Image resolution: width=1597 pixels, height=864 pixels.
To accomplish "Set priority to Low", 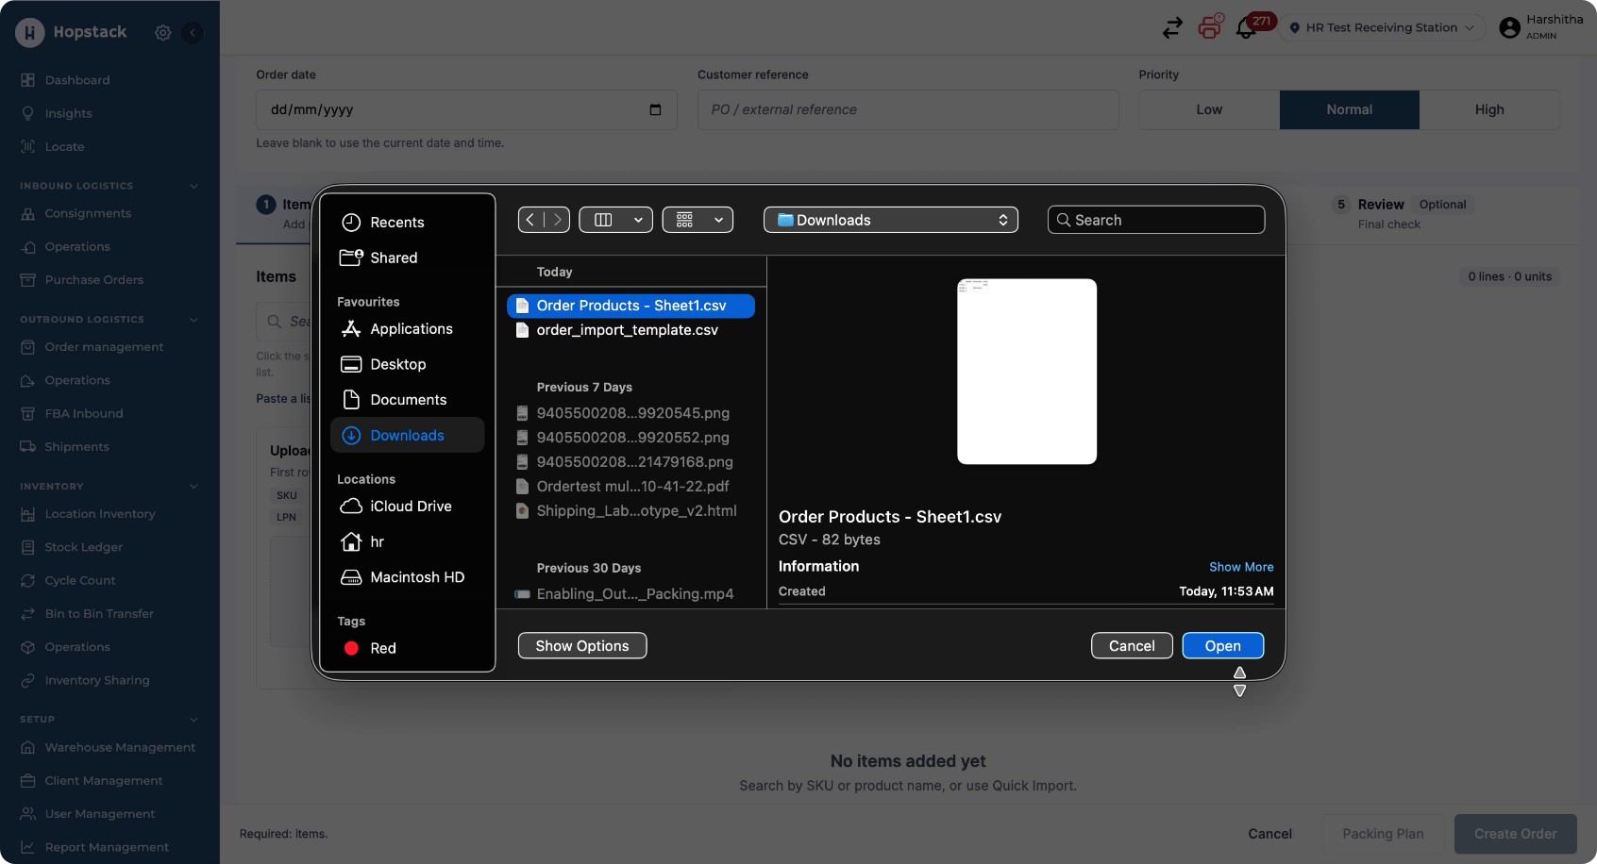I will (x=1209, y=109).
